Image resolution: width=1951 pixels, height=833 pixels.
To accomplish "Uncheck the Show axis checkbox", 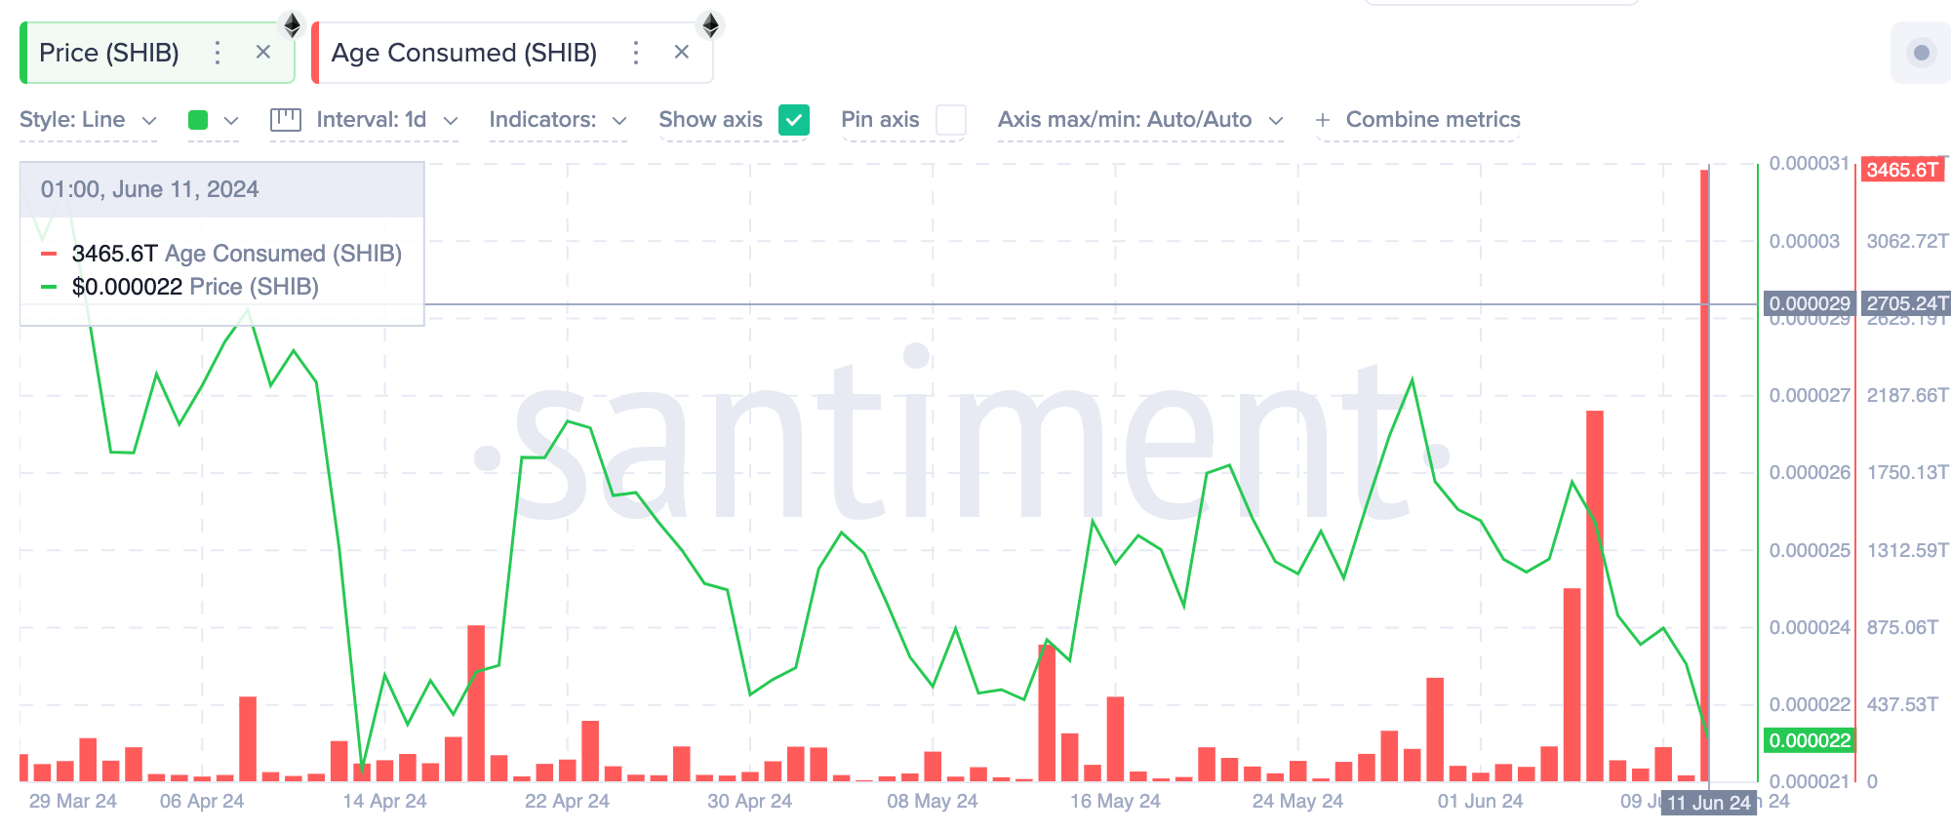I will [794, 120].
